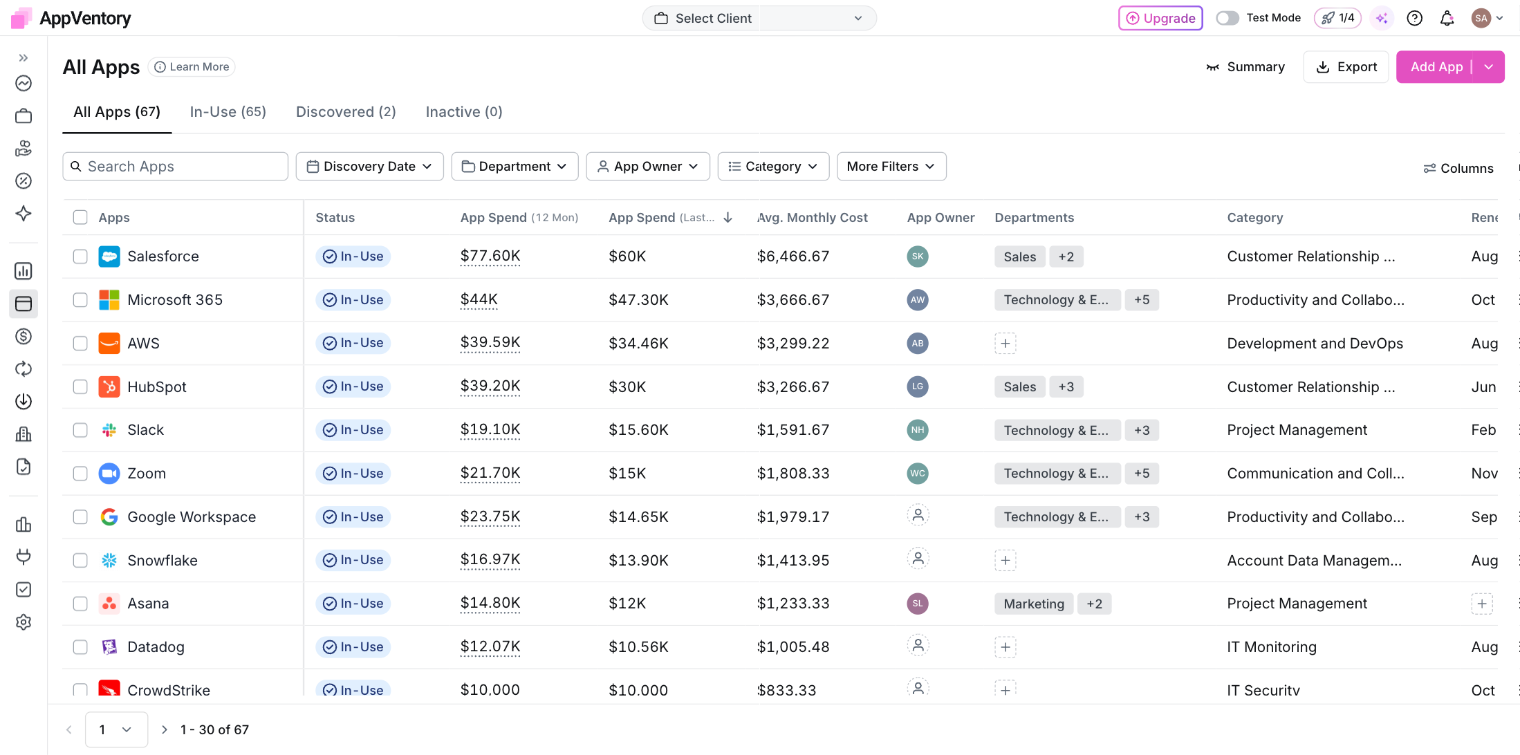Check the Slack row checkbox
Viewport: 1520px width, 755px height.
[x=80, y=430]
